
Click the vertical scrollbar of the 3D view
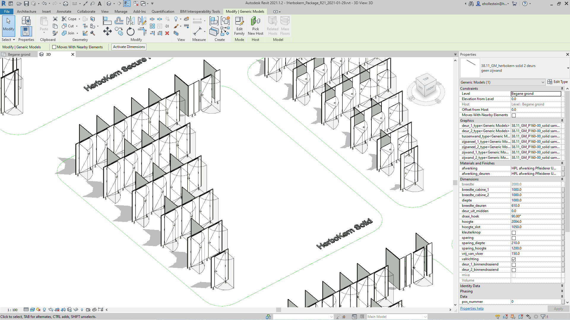[x=455, y=183]
